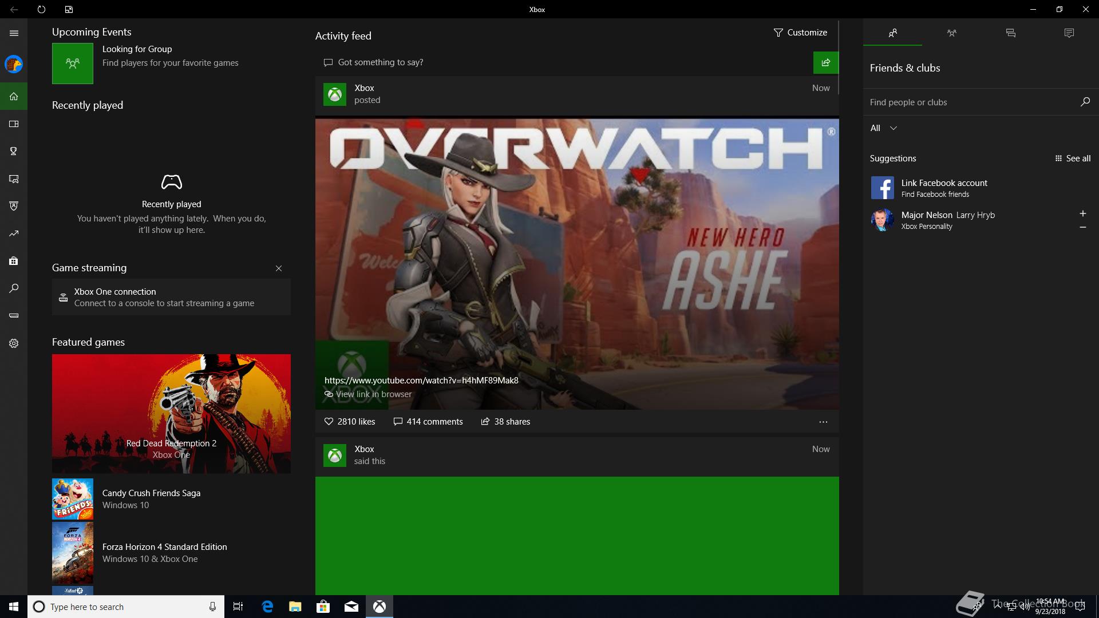Add Major Nelson as friend plus icon
Viewport: 1099px width, 618px height.
tap(1082, 213)
